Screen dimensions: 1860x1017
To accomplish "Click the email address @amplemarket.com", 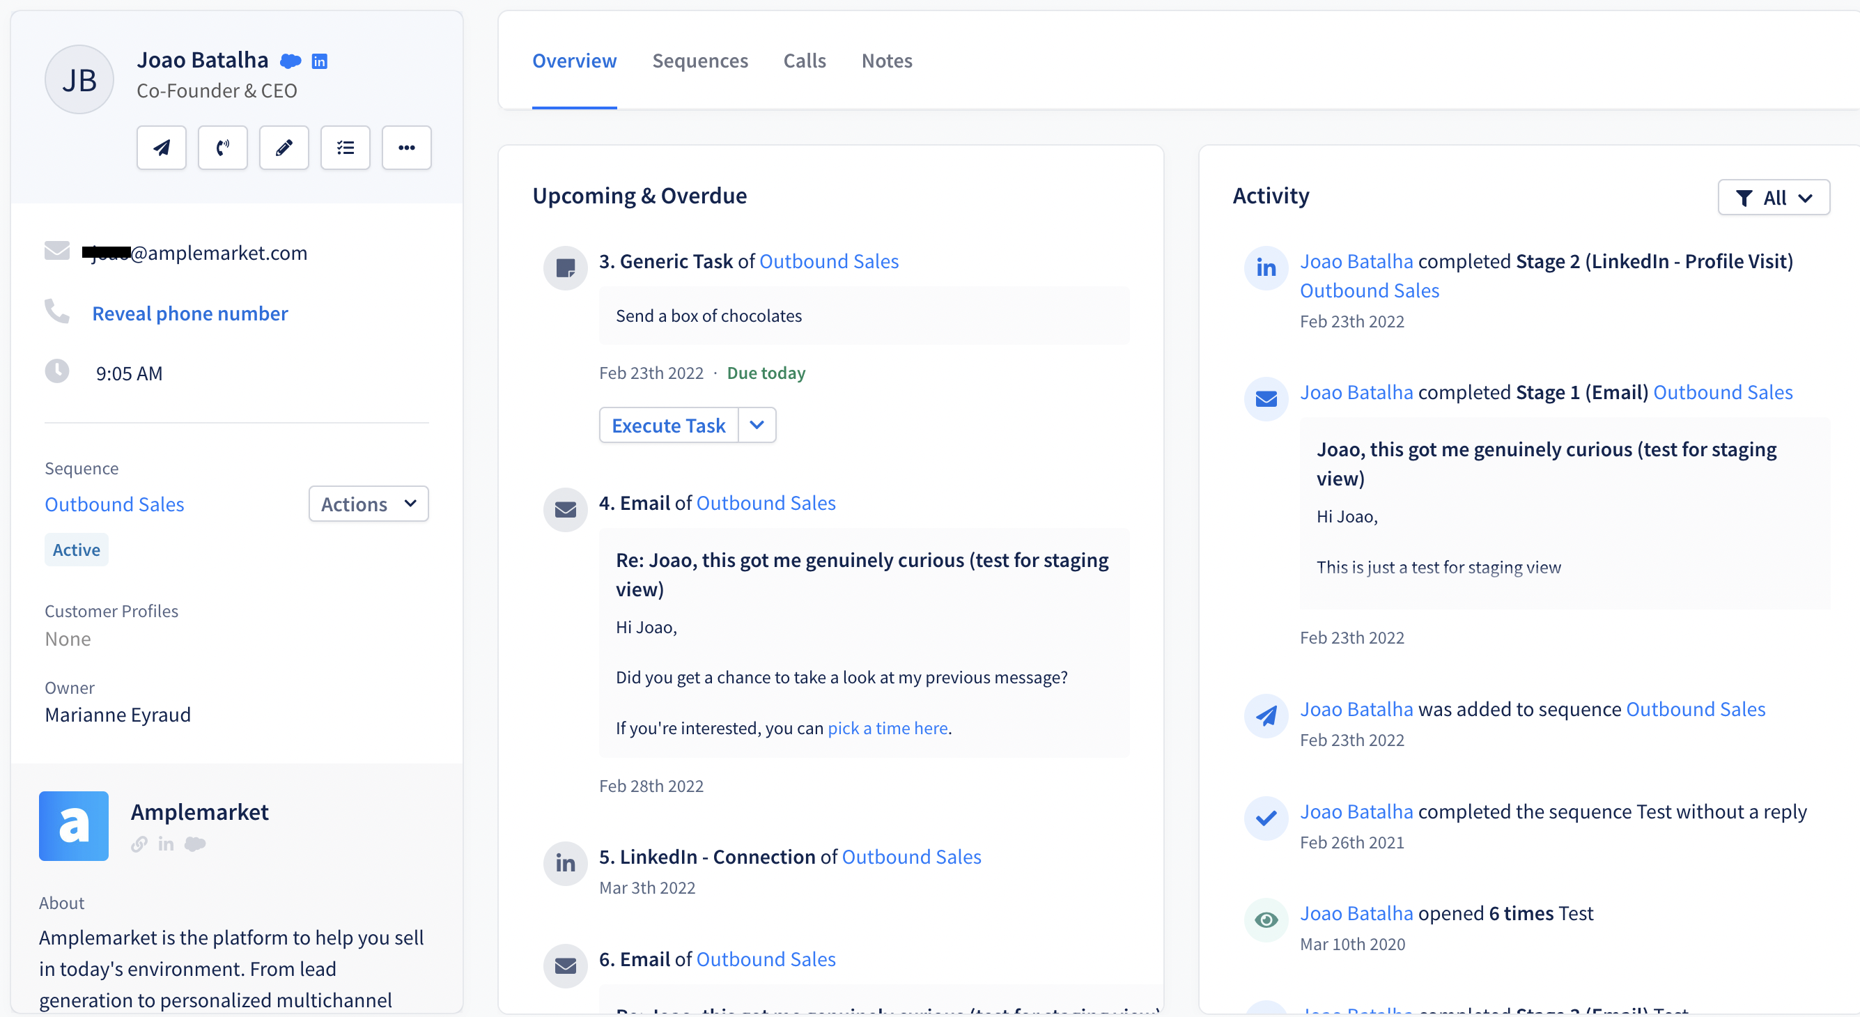I will [x=195, y=253].
